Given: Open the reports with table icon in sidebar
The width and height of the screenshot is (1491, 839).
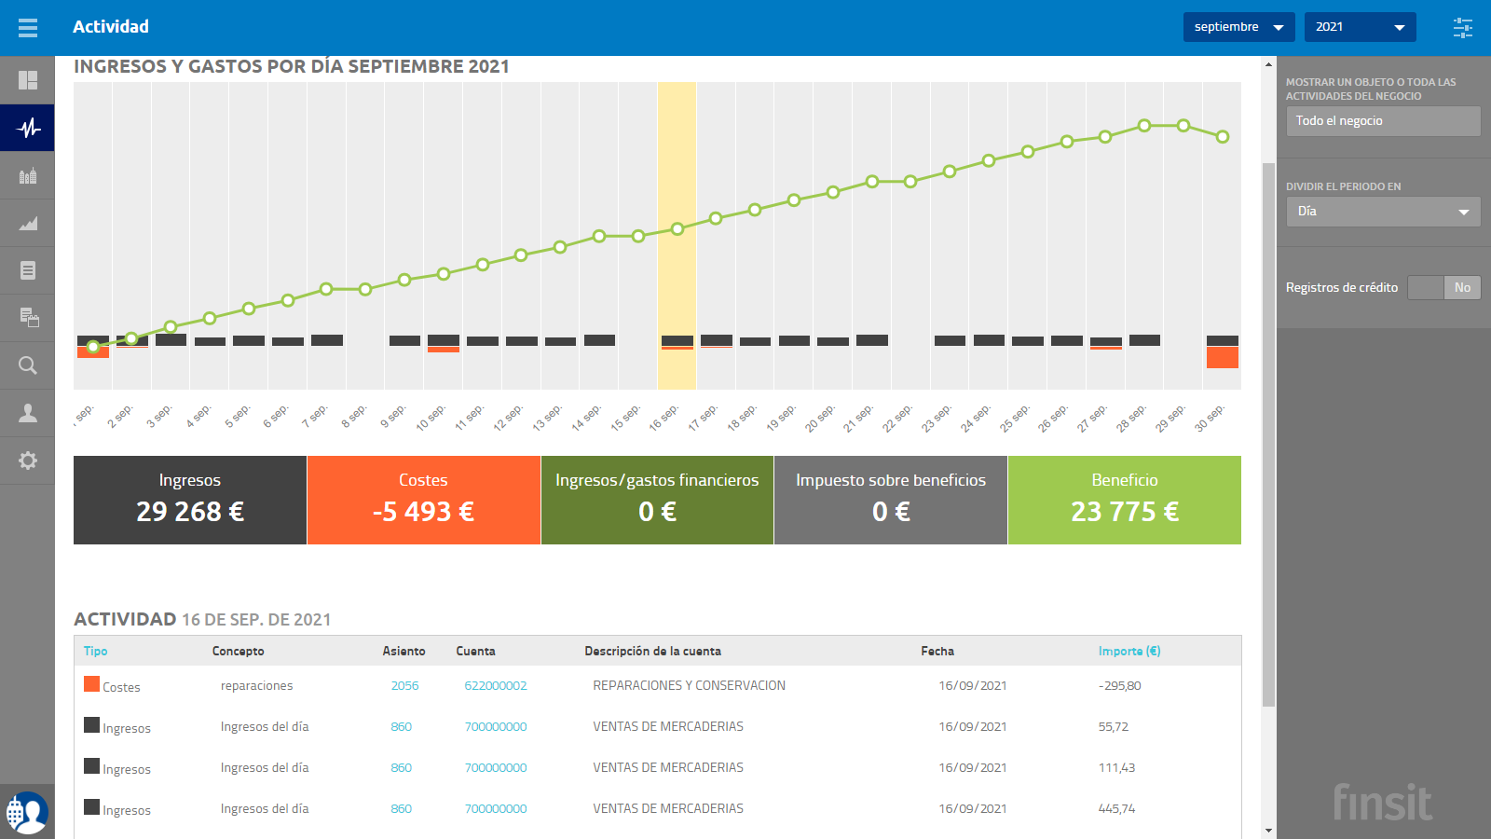Looking at the screenshot, I should pos(28,318).
